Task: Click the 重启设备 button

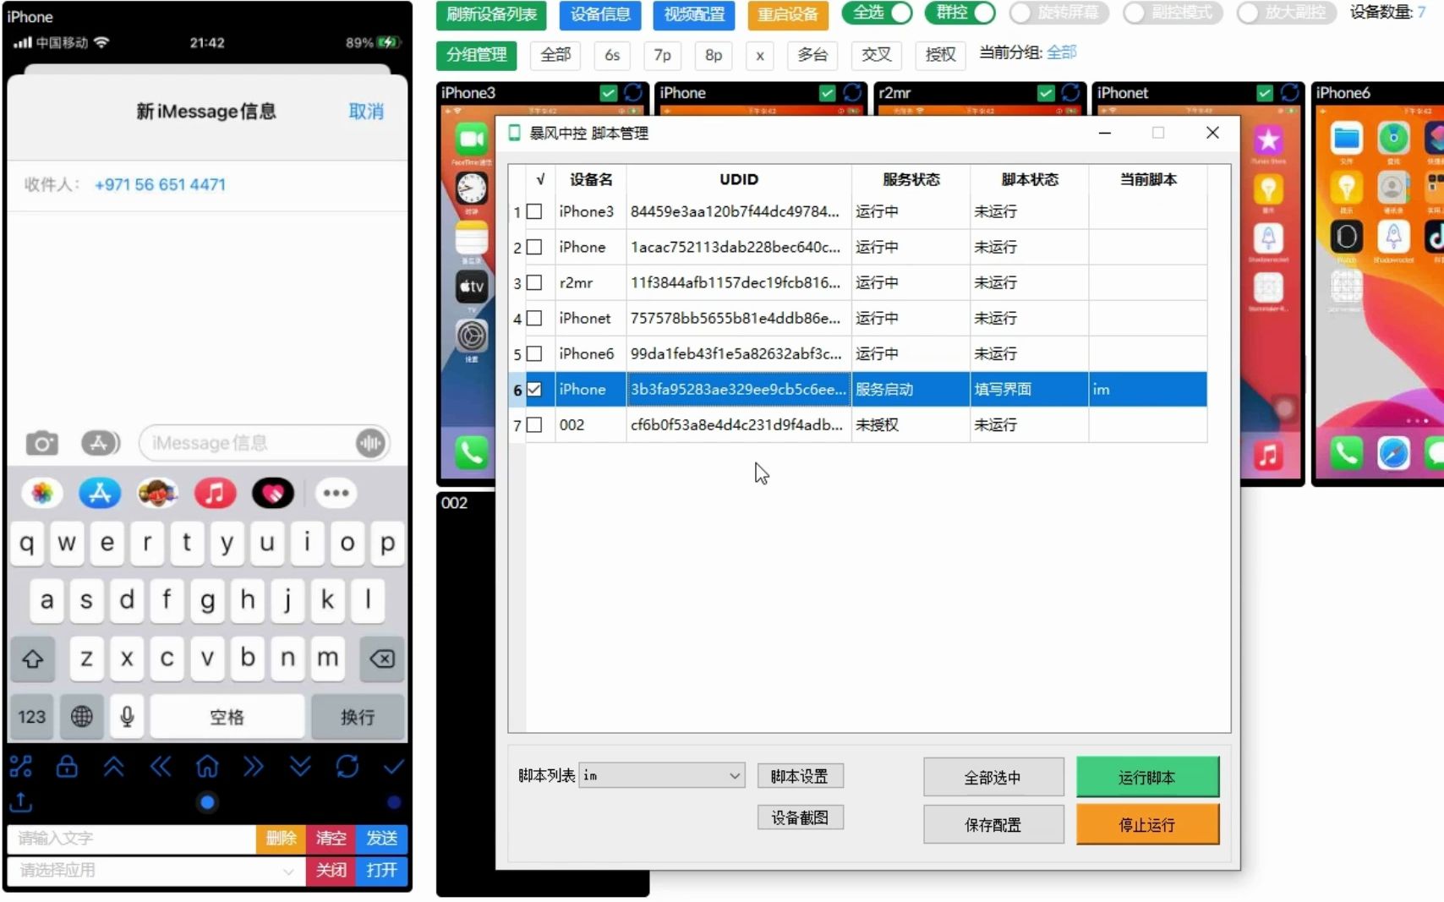Action: click(x=788, y=14)
